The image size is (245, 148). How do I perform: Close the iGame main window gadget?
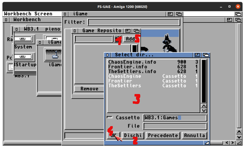coord(65,14)
